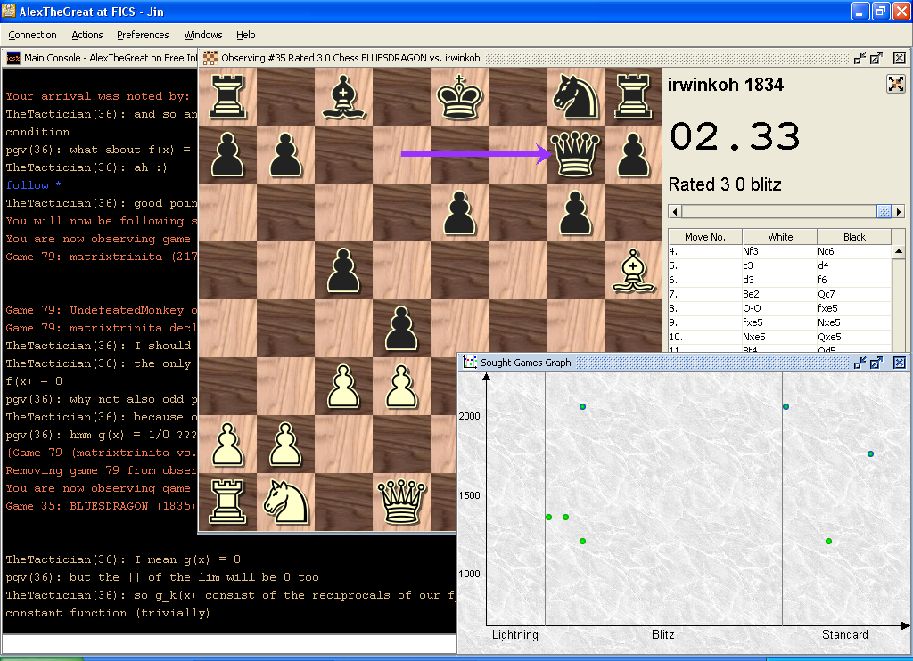913x661 pixels.
Task: Click the Black column header in move list
Action: (x=853, y=237)
